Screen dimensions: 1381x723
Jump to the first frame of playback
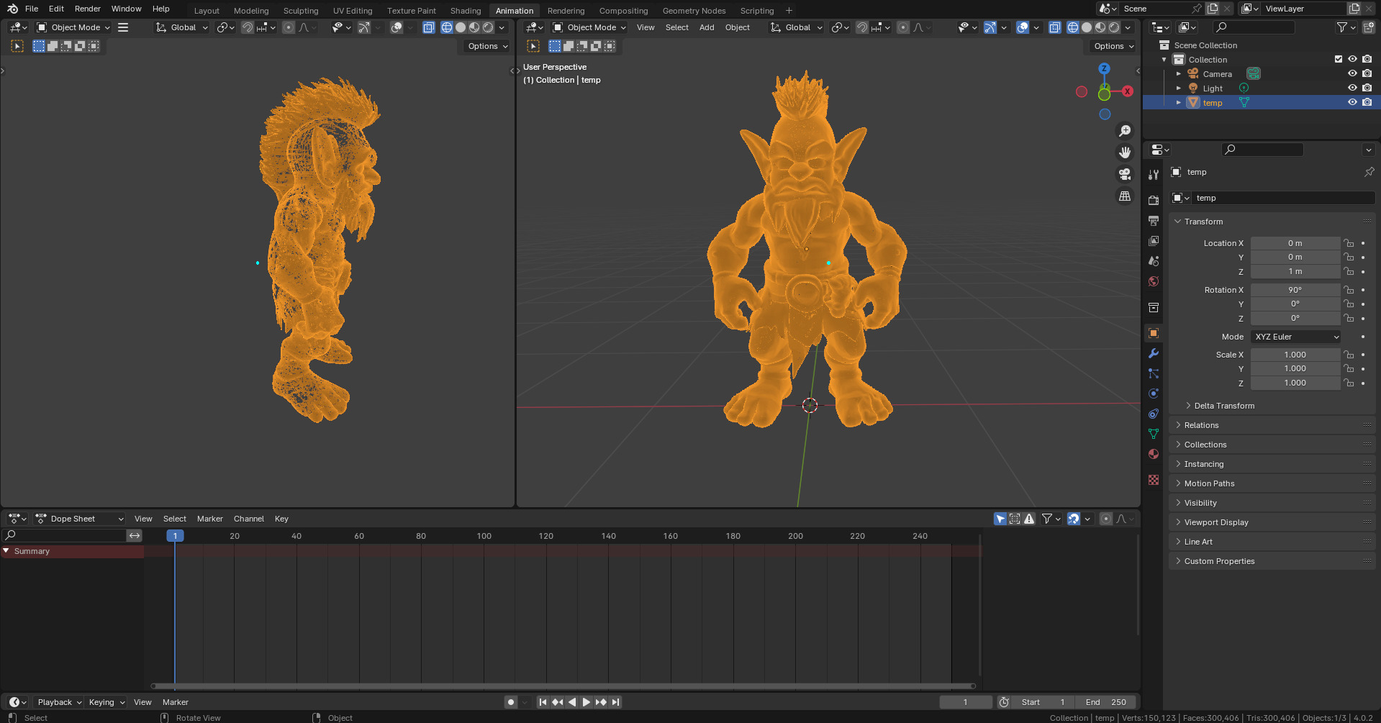(543, 702)
